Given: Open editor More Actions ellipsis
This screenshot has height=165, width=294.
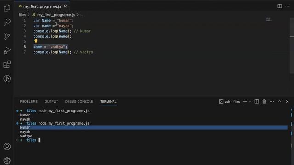Looking at the screenshot, I should pyautogui.click(x=287, y=6).
